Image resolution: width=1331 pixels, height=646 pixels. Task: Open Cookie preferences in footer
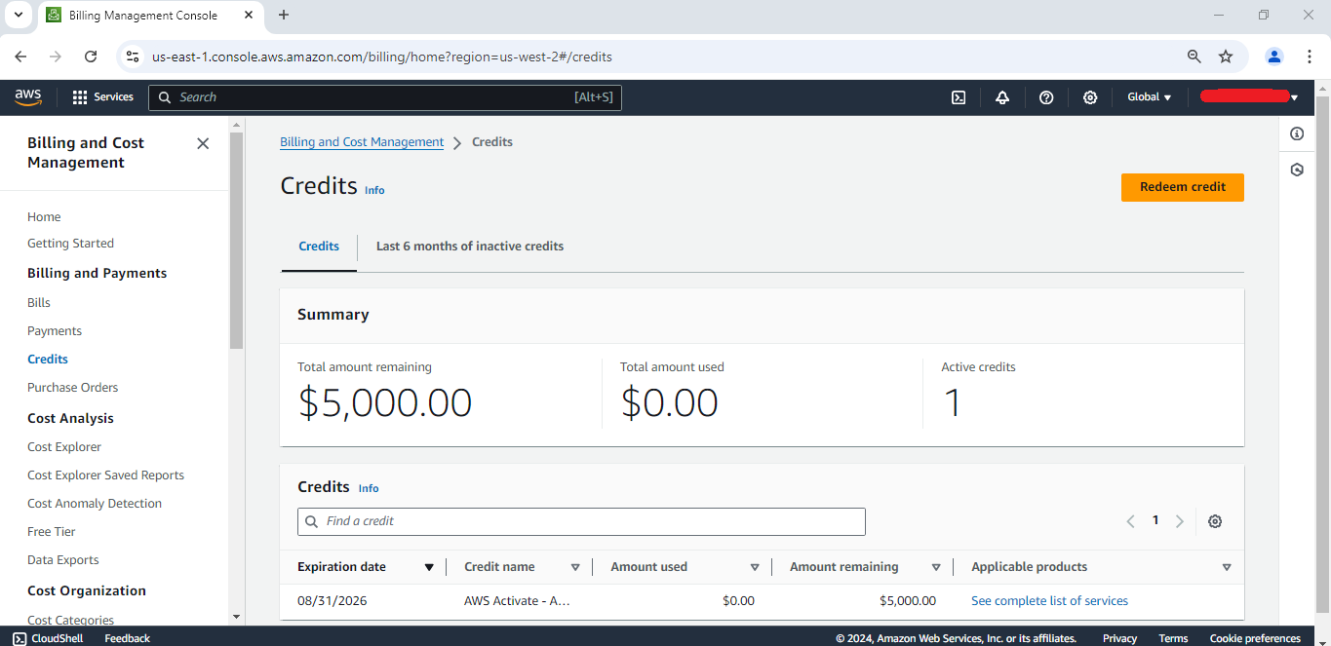coord(1255,638)
